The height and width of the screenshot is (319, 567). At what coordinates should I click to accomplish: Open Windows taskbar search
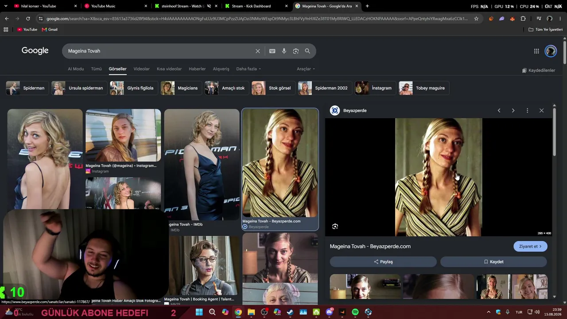(212, 312)
